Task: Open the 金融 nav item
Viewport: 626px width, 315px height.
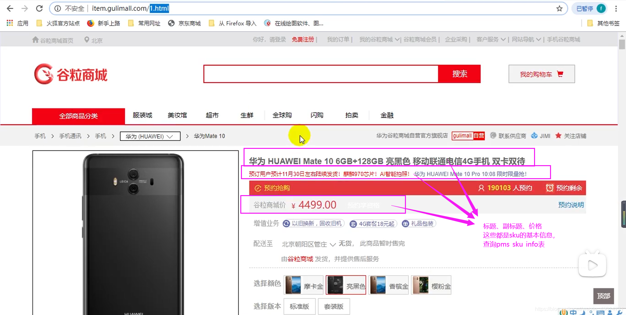Action: pyautogui.click(x=387, y=115)
